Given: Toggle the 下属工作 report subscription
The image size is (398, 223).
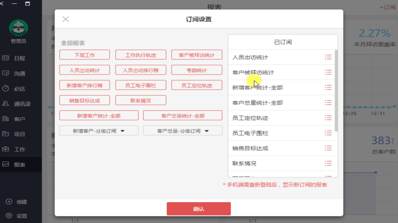Looking at the screenshot, I should [85, 55].
